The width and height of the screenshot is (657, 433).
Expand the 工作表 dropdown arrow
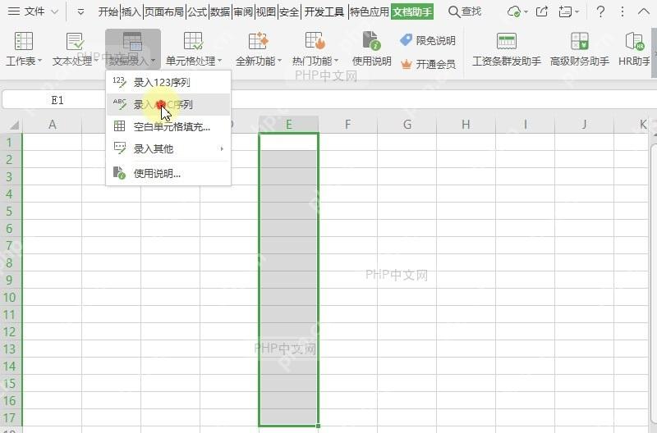coord(39,61)
